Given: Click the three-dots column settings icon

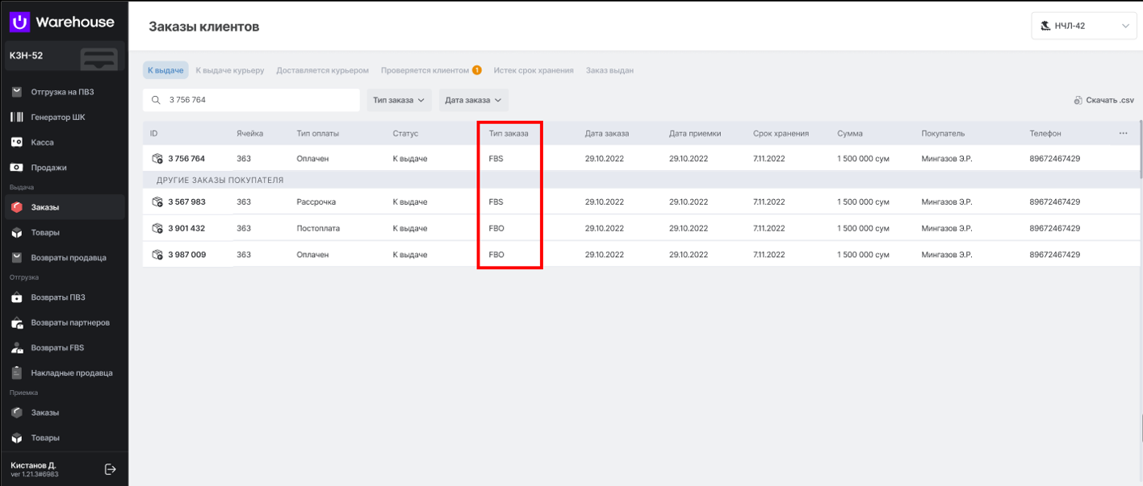Looking at the screenshot, I should 1123,133.
